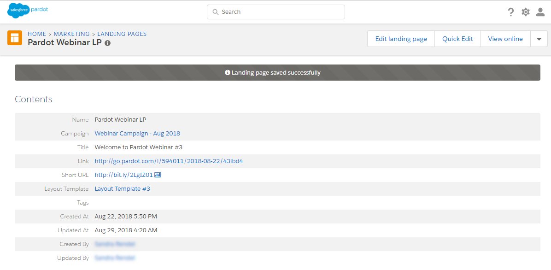Click the Created At date Aug 22, 2018
Viewport: 551px width, 270px height.
pos(126,217)
